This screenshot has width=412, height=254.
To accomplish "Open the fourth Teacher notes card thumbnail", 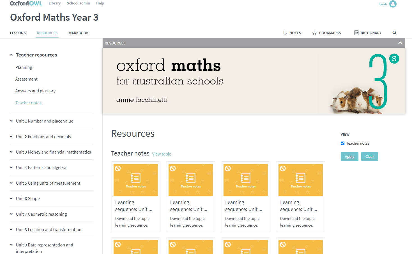I will 301,180.
